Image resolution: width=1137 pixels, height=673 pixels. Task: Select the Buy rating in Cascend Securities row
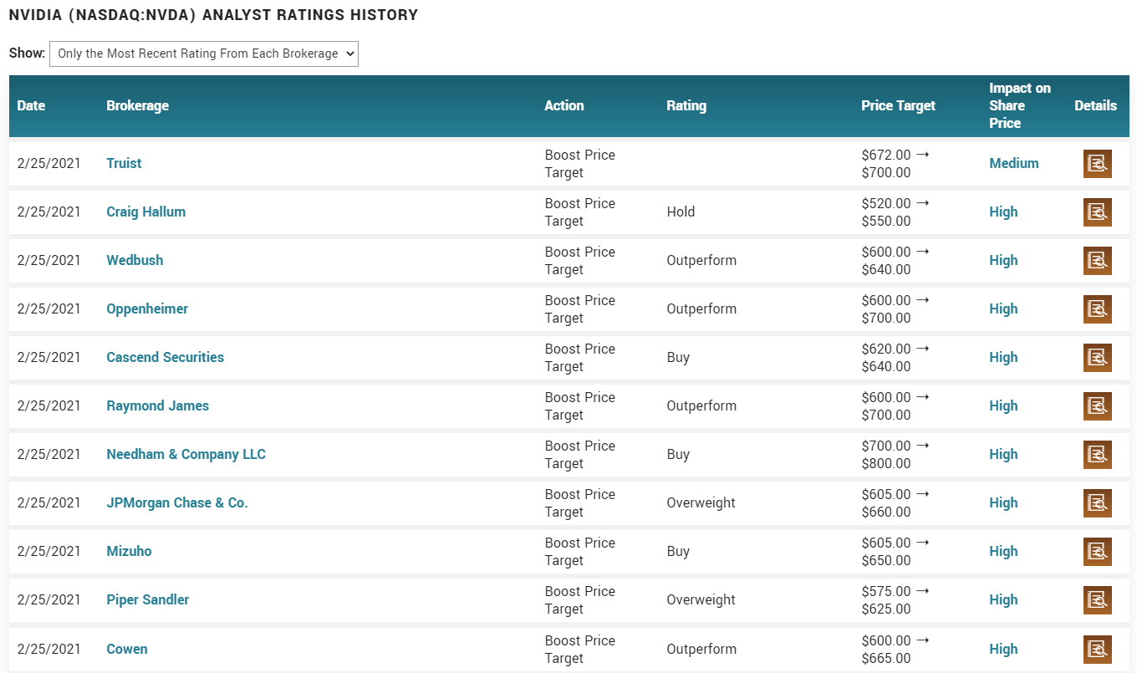pyautogui.click(x=678, y=357)
